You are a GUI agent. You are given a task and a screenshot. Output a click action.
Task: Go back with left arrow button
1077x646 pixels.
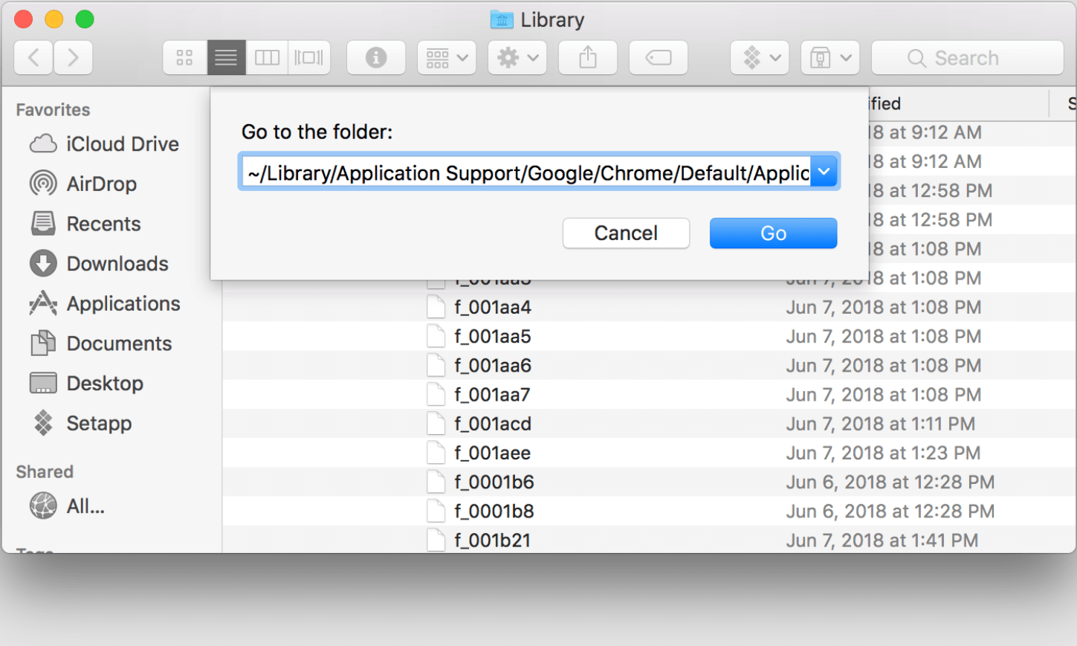(33, 58)
